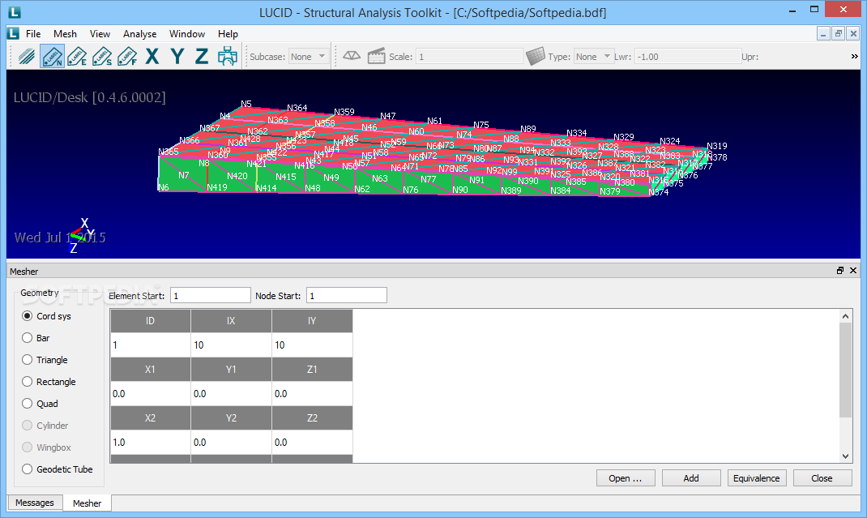Close the Mesher dock panel
The image size is (867, 518).
coord(853,271)
